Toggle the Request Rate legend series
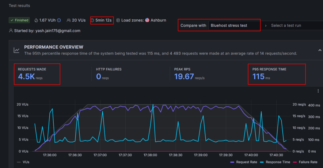323x168 pixels. coord(243,162)
